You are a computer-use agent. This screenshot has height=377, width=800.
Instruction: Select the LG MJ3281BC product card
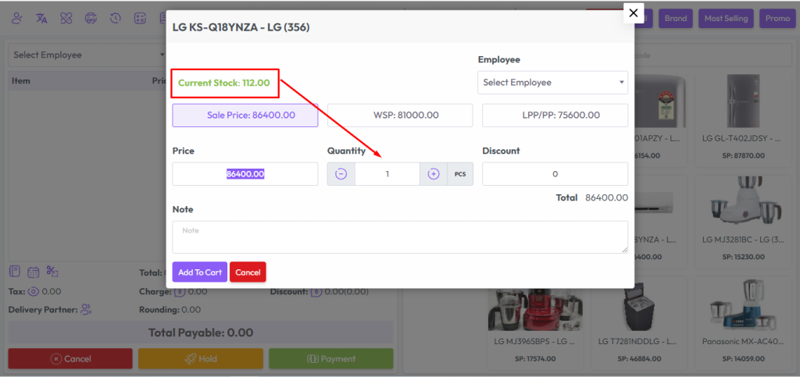(x=745, y=221)
